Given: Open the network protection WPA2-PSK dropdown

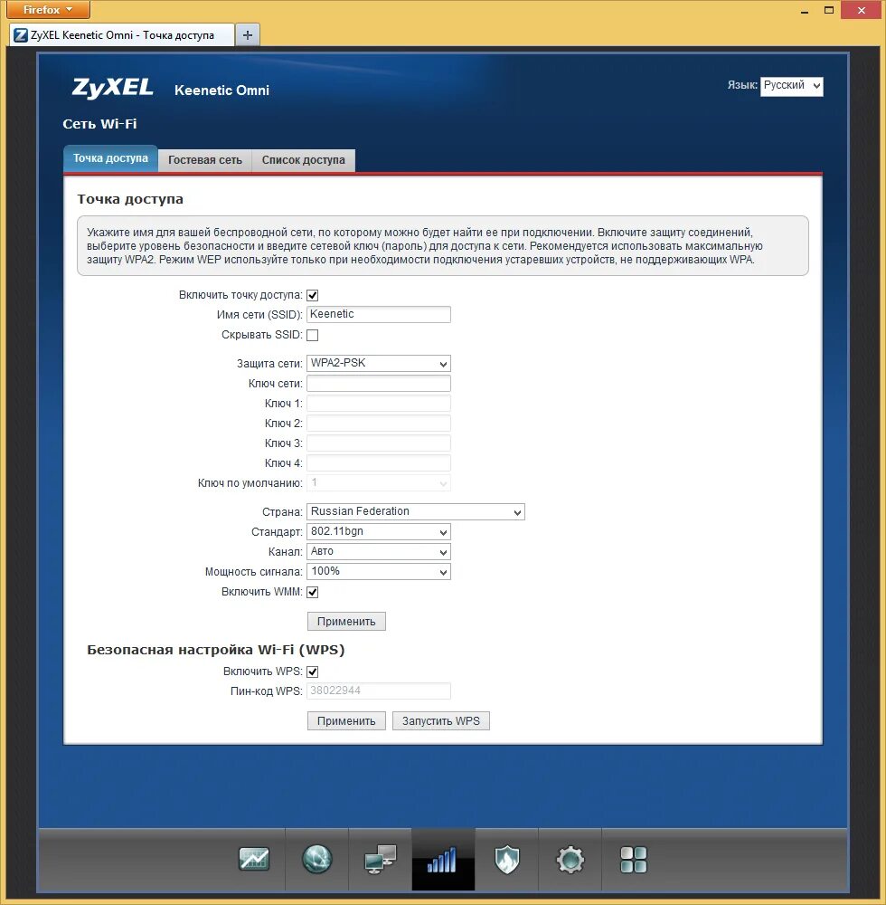Looking at the screenshot, I should (378, 363).
